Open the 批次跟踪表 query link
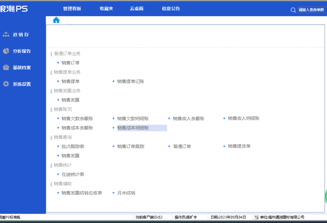Image resolution: width=327 pixels, height=223 pixels. coord(73,146)
